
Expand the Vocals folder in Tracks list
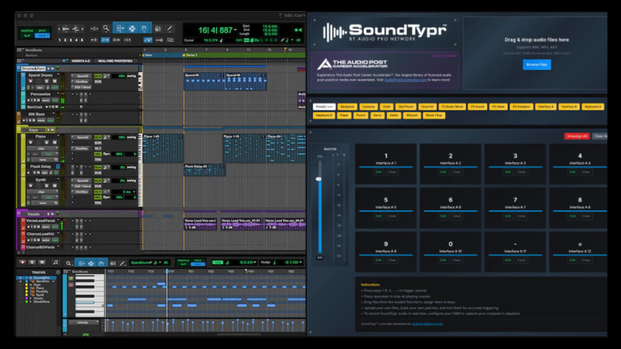[x=31, y=299]
